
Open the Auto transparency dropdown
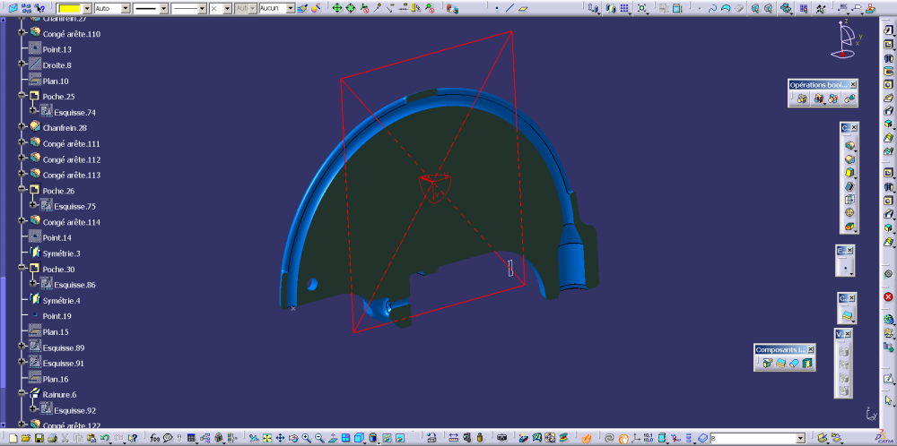pos(125,8)
